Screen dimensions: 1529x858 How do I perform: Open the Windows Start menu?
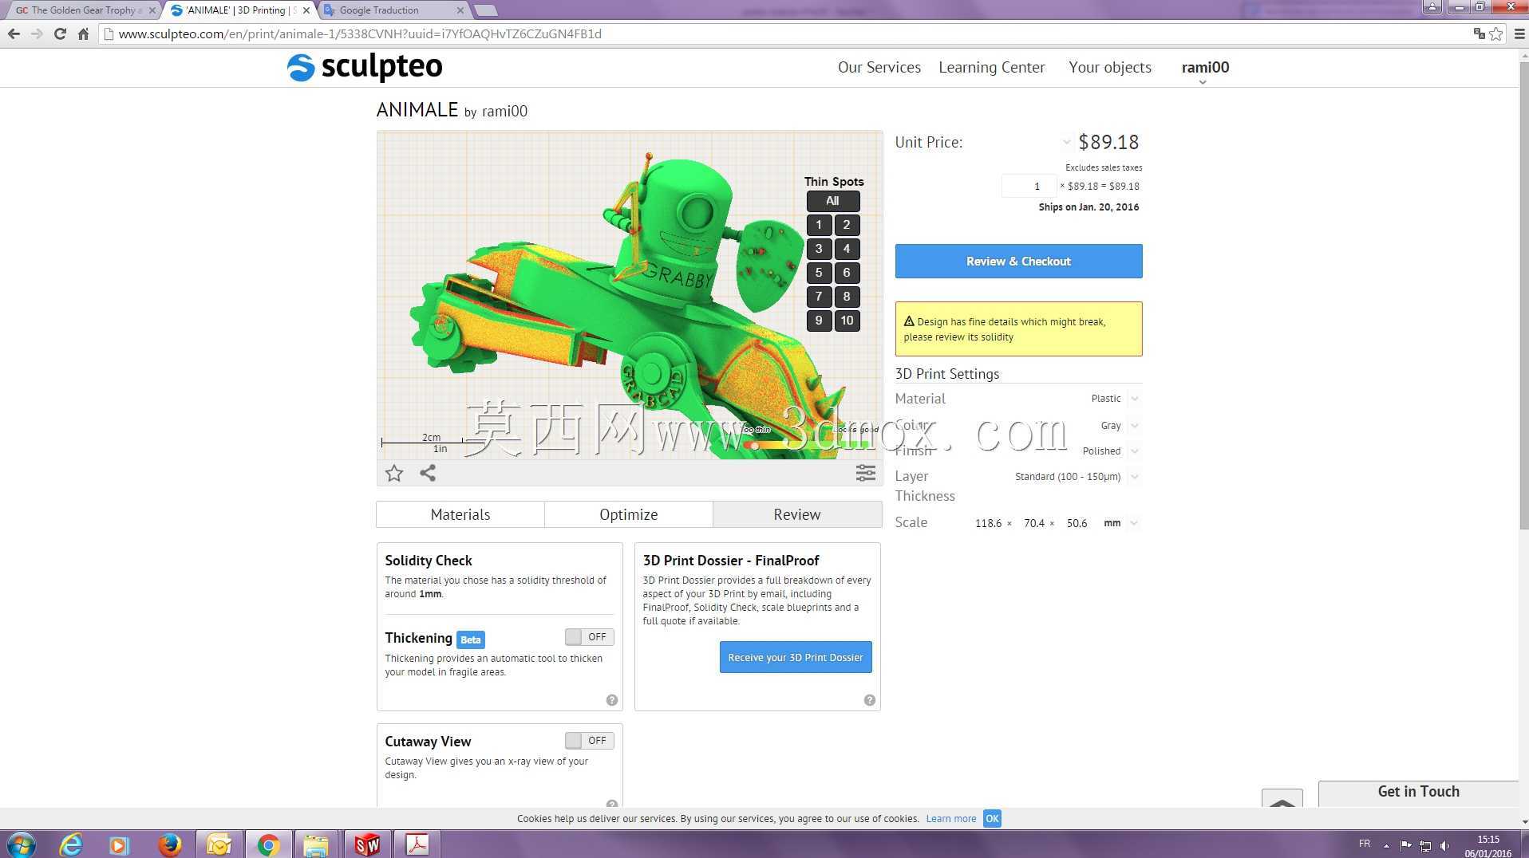[21, 844]
